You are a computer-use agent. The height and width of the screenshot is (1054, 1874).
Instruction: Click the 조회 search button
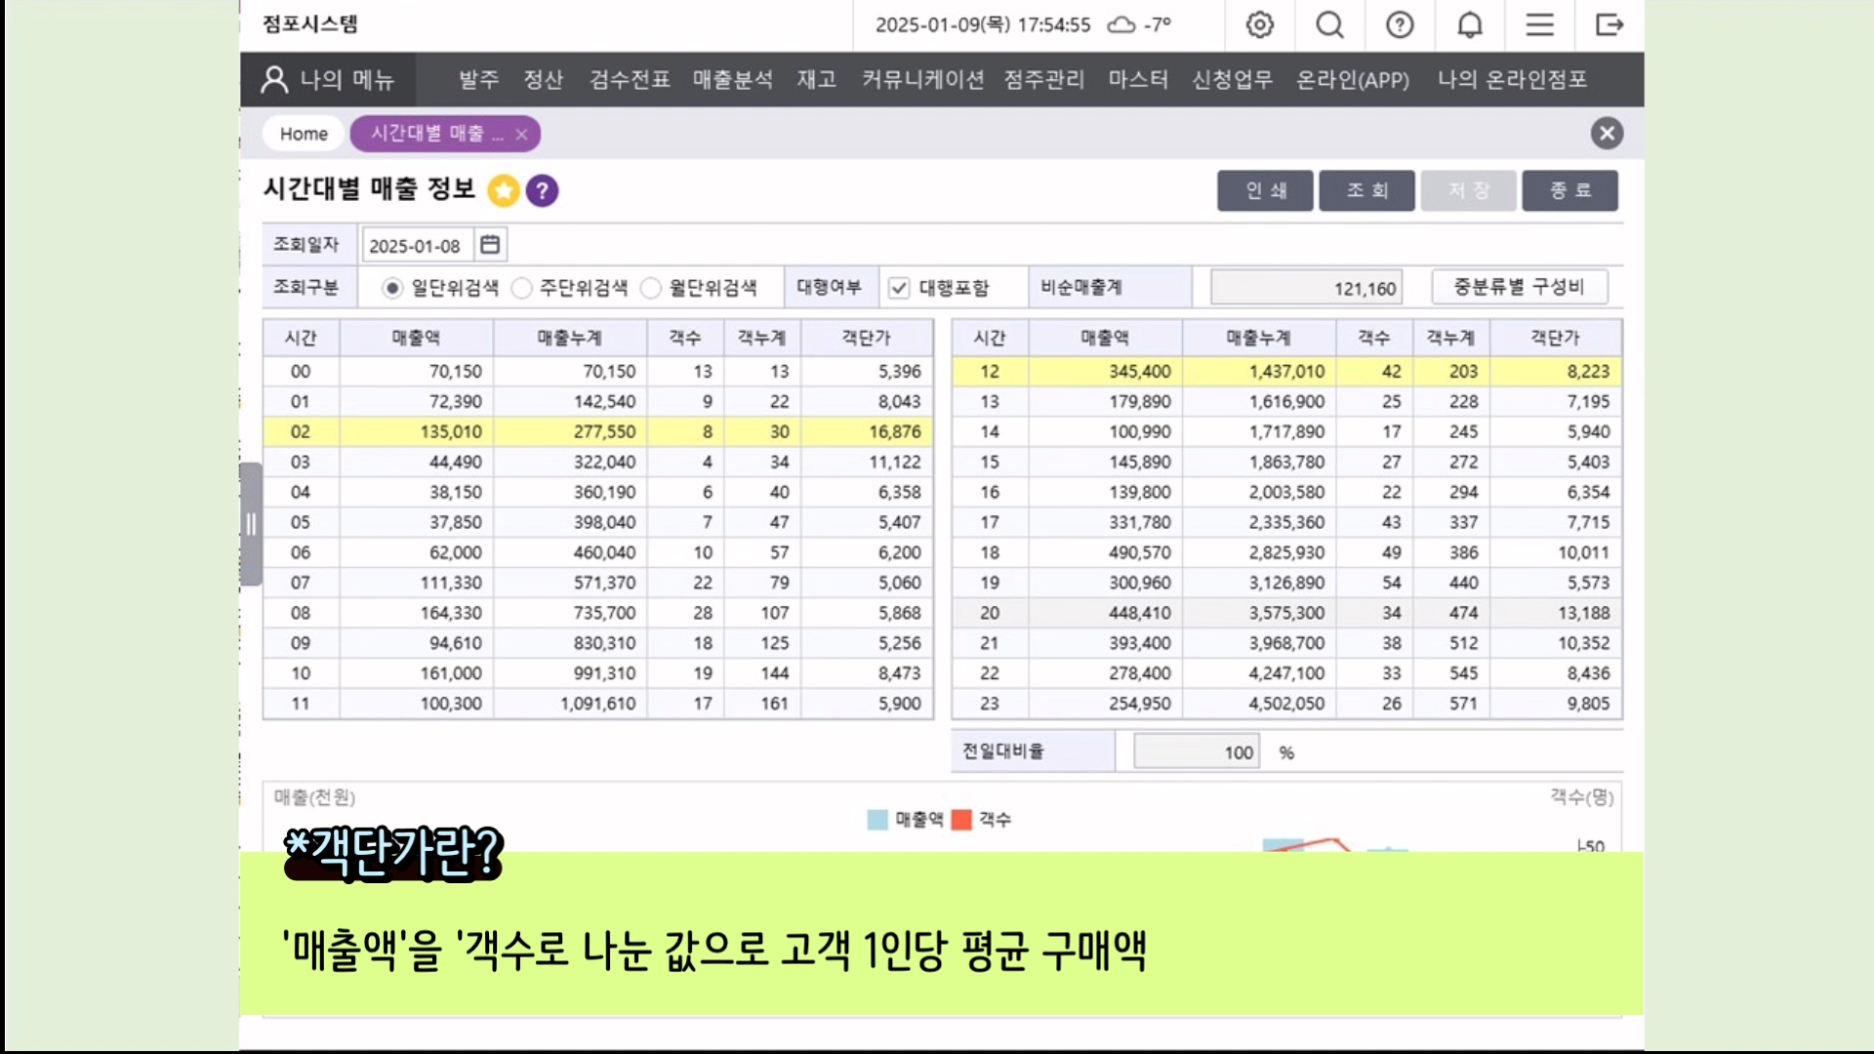(1366, 190)
